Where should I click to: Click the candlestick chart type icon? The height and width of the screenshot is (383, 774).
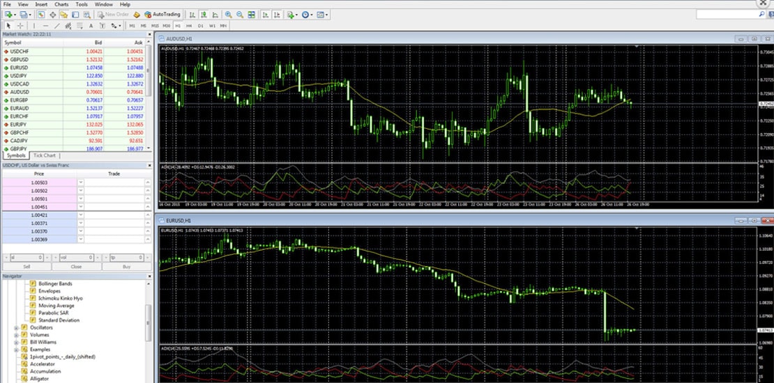[x=203, y=15]
